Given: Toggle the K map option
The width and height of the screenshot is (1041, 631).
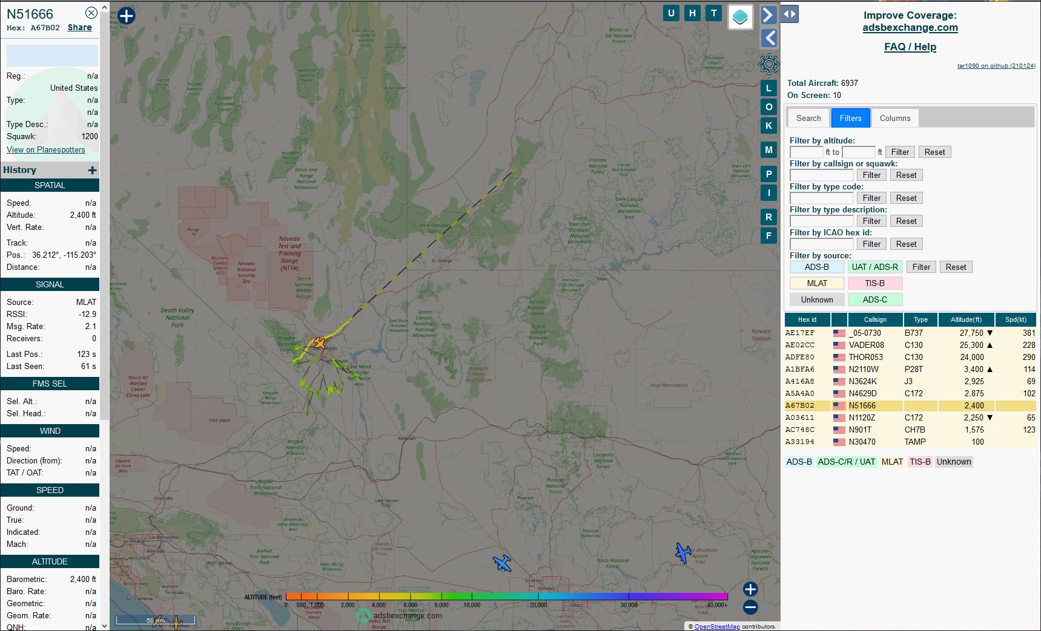Looking at the screenshot, I should [x=768, y=126].
